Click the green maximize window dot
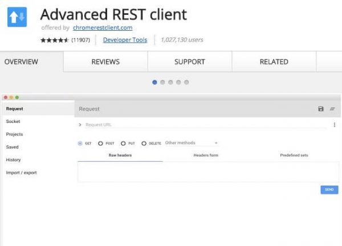The image size is (342, 246). coord(17,97)
